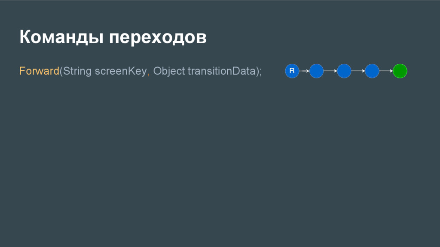The image size is (440, 247).
Task: Click the transitionData parameter name
Action: click(221, 71)
